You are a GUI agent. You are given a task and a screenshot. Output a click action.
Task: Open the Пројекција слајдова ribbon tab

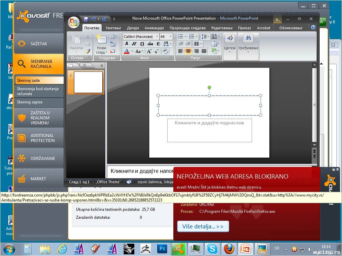(188, 28)
